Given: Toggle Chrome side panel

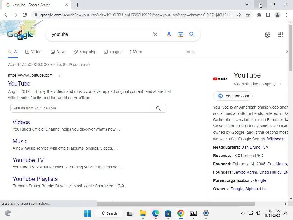Looking at the screenshot, I should click(x=268, y=15).
